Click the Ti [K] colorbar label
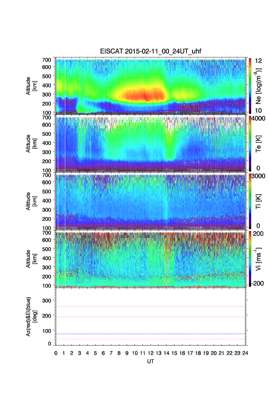Screen dimensions: 269x403 (x=258, y=201)
